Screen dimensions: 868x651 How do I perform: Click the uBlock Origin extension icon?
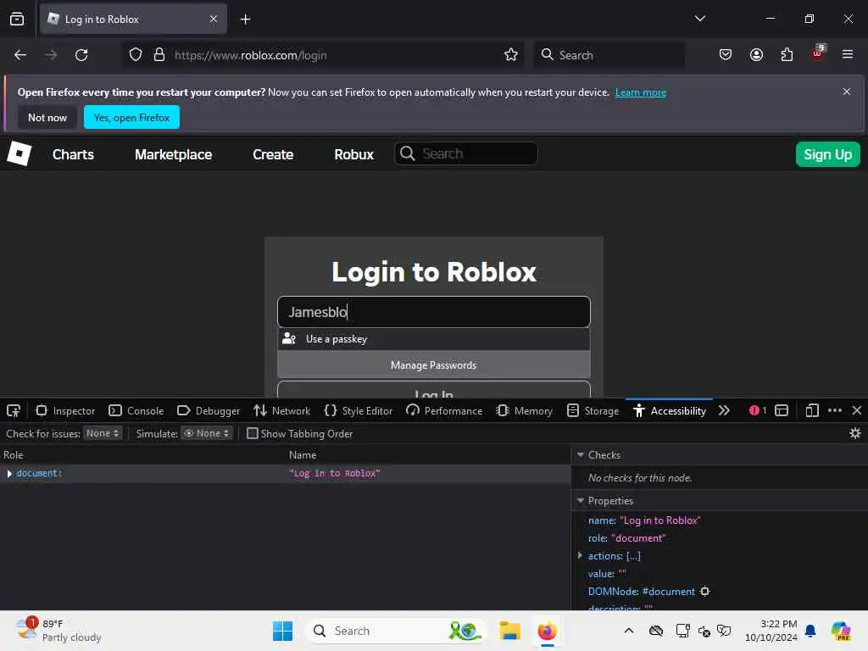tap(818, 53)
